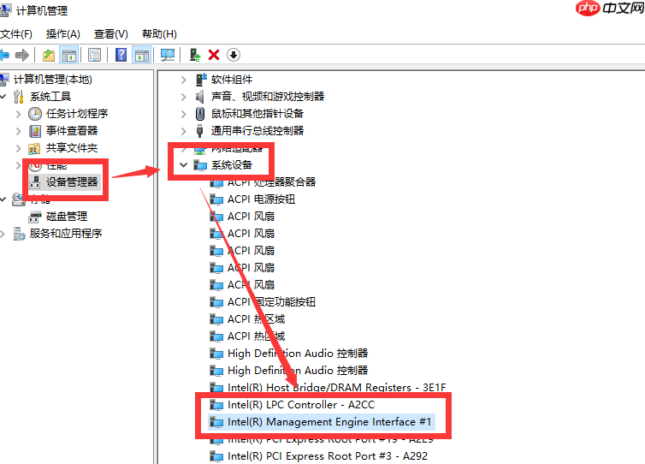Select 磁盘管理 in left tree
This screenshot has height=464, width=645.
[67, 217]
